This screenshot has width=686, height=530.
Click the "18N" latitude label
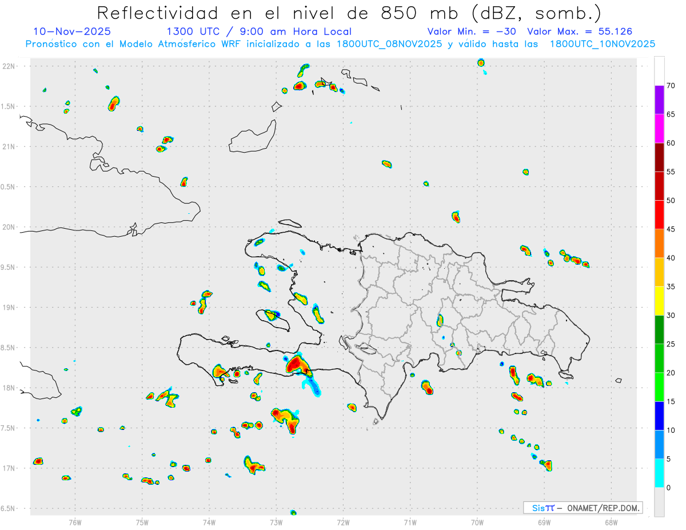tap(9, 388)
